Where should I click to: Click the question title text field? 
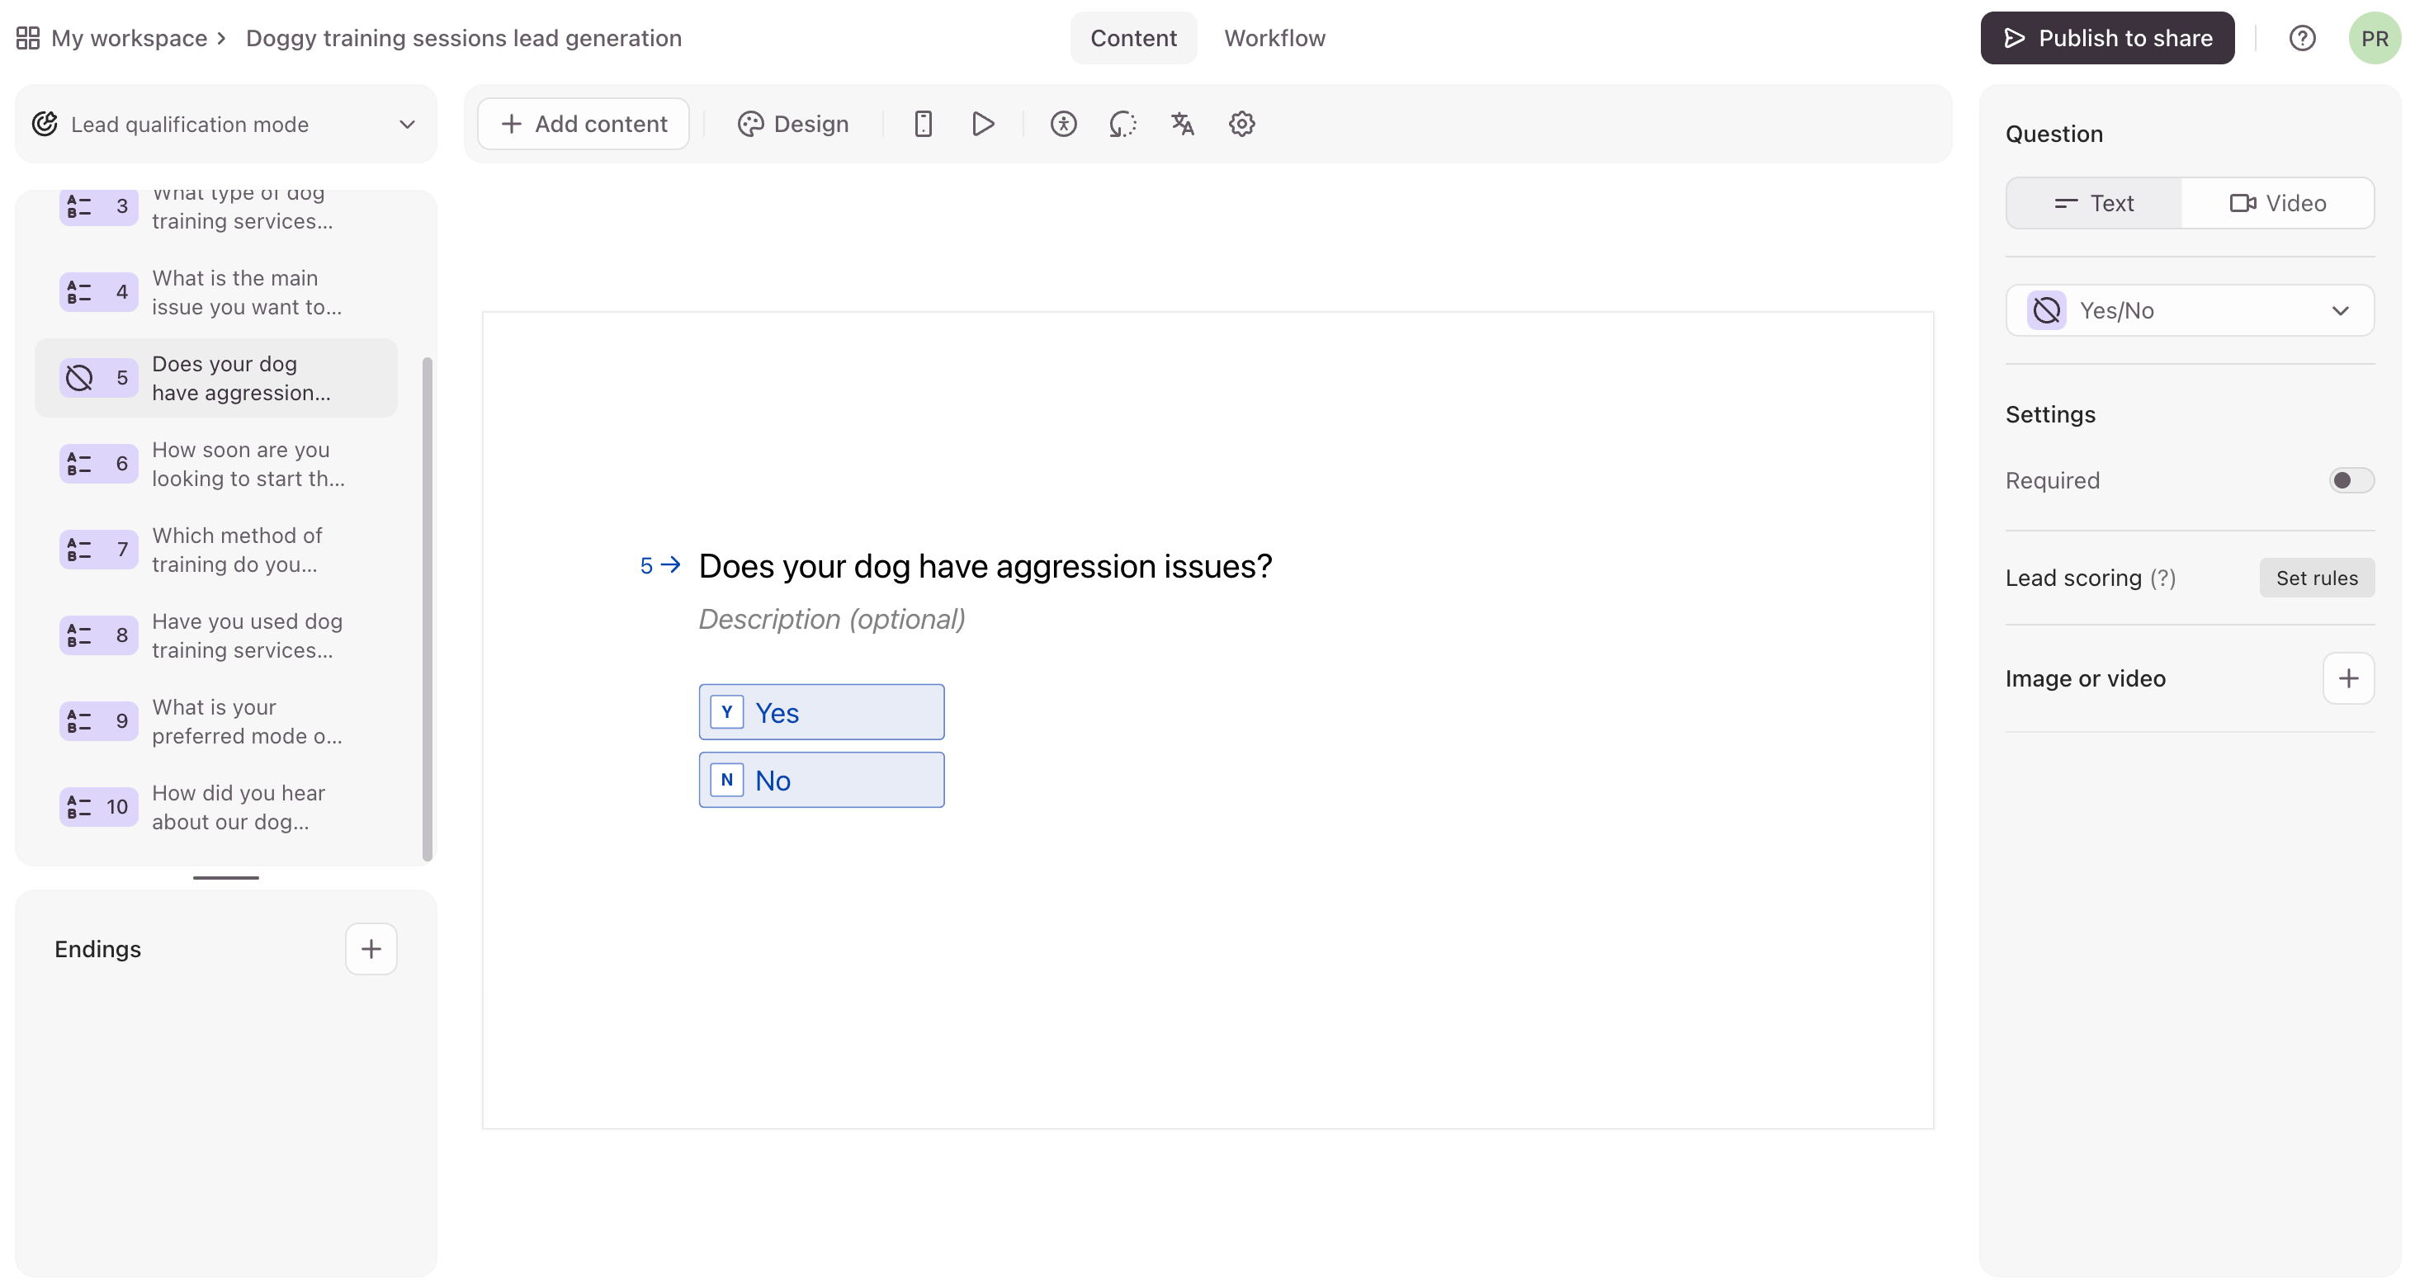985,565
